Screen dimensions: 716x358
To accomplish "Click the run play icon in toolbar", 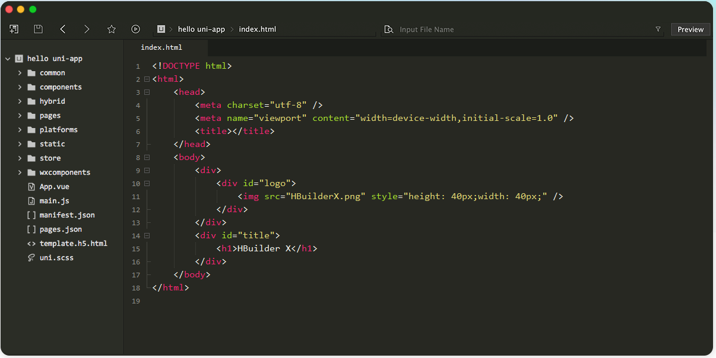I will click(135, 29).
